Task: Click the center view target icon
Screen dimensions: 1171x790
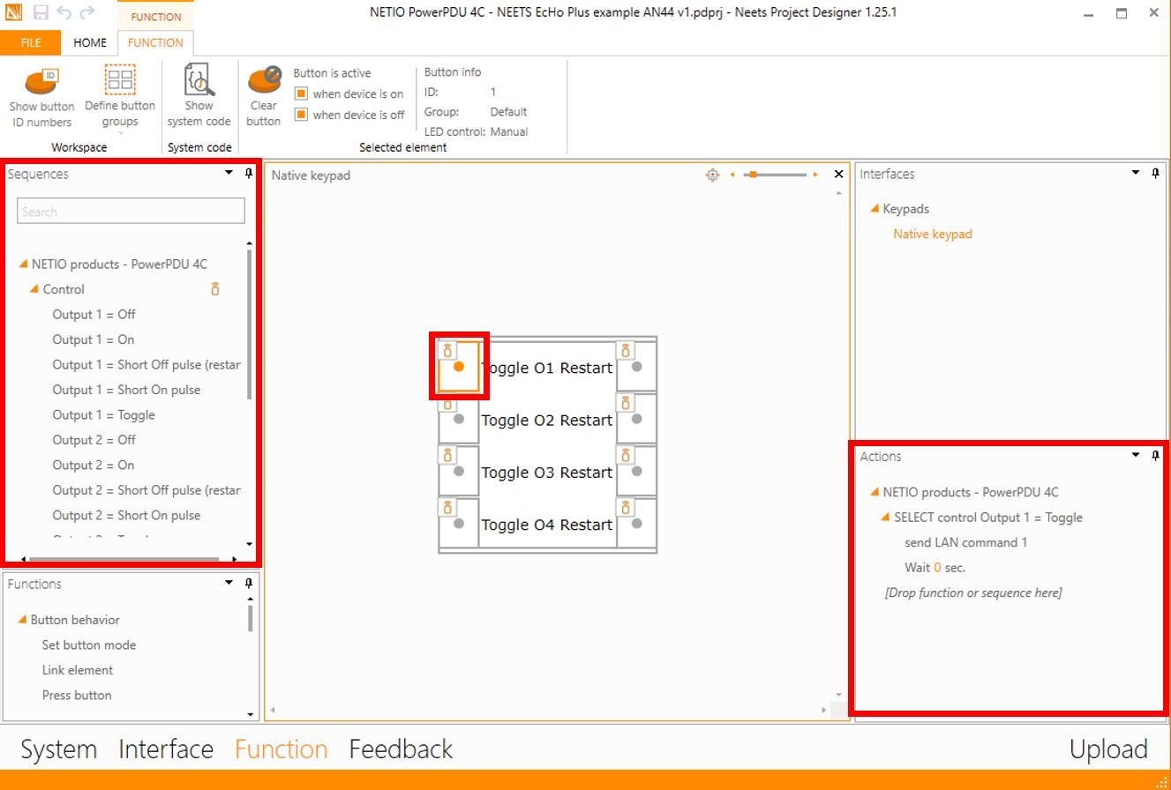Action: [x=713, y=175]
